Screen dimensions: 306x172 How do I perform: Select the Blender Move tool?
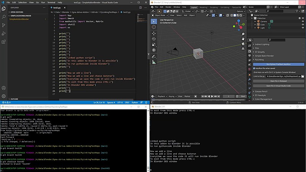154,33
